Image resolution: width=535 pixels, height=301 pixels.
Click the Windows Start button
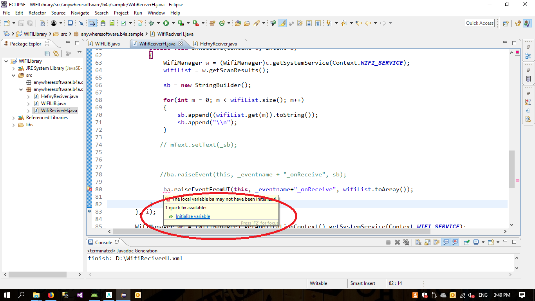pos(7,295)
